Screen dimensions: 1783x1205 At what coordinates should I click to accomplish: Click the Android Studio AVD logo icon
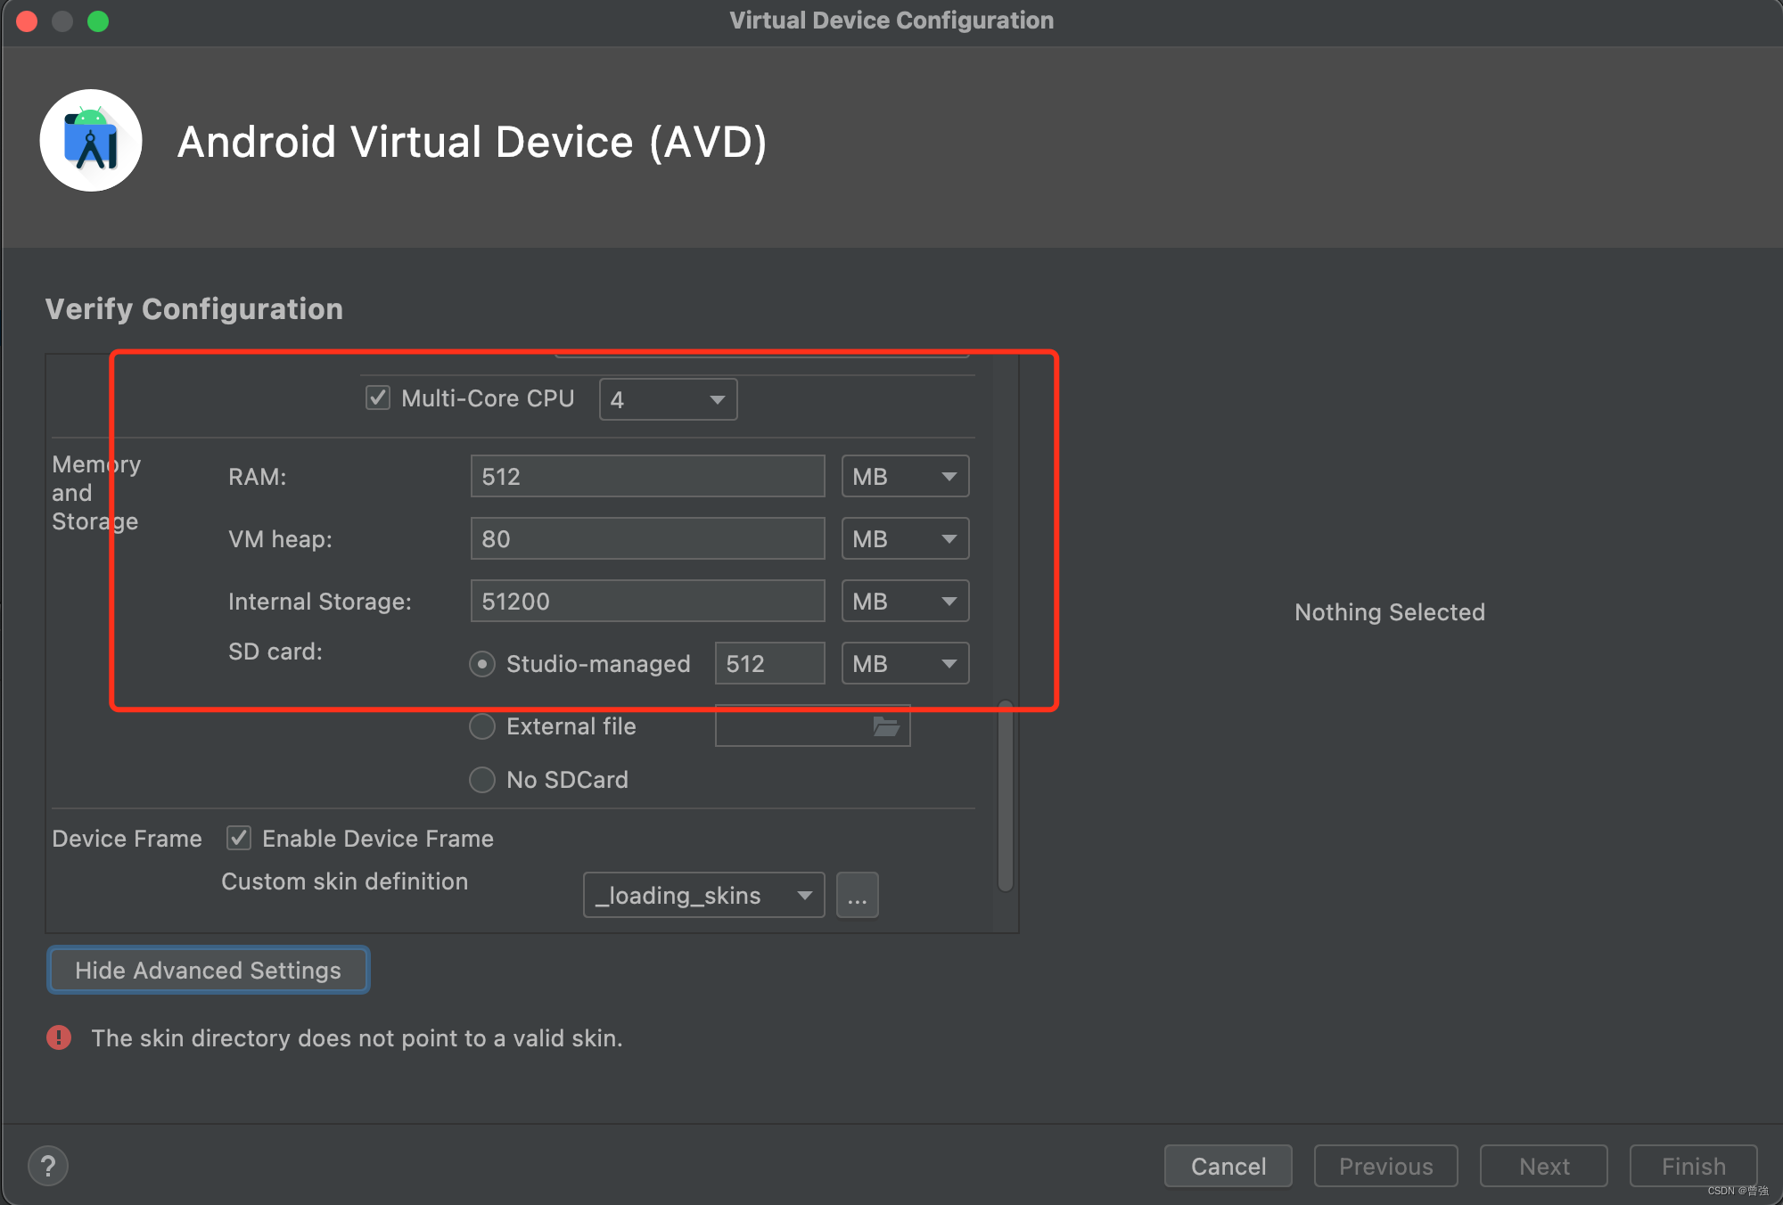coord(91,140)
